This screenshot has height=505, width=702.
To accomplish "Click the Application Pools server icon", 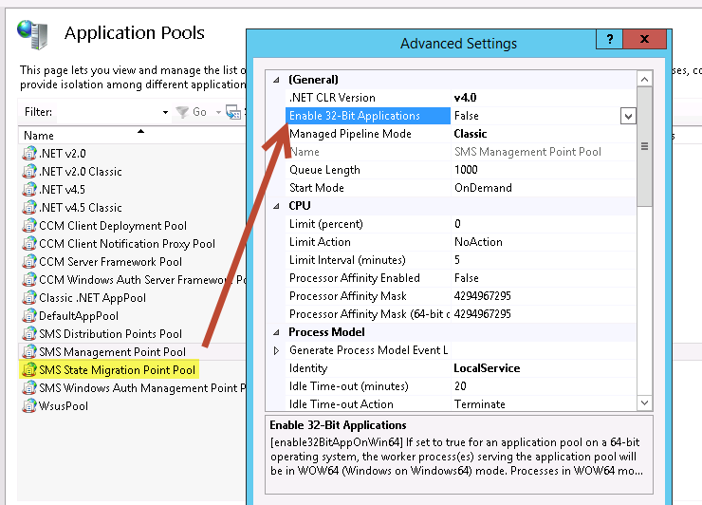I will [x=33, y=34].
